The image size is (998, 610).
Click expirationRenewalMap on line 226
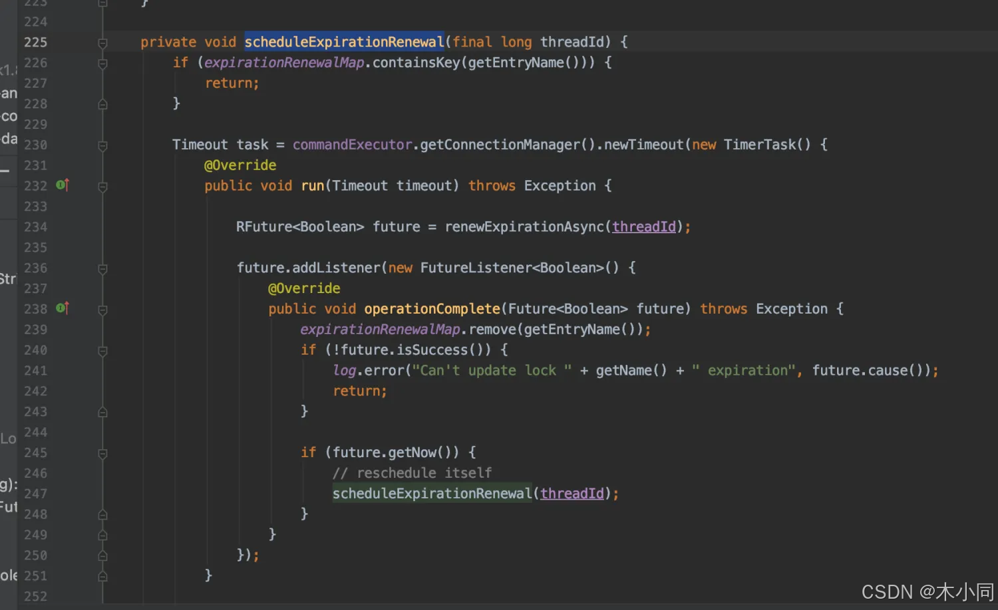coord(284,62)
